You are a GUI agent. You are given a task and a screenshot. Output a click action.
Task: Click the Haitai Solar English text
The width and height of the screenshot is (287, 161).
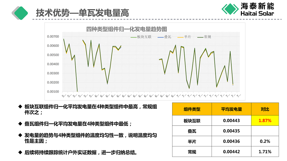tap(257, 13)
